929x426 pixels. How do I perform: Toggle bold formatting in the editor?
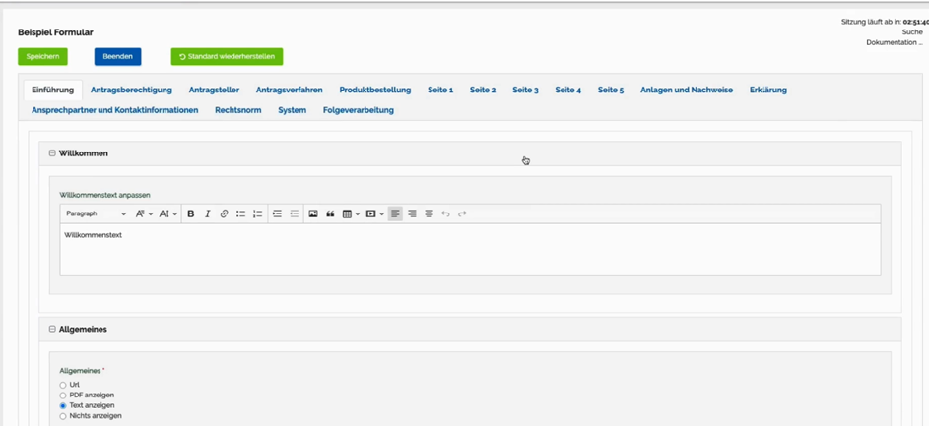point(191,213)
